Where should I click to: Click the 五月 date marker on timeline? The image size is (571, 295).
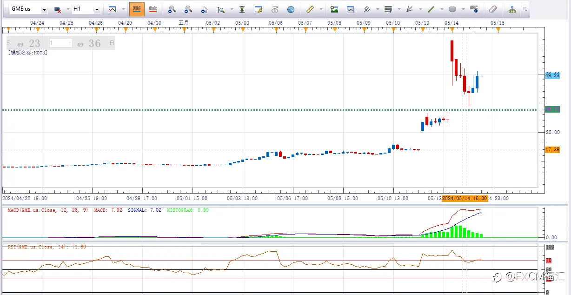pyautogui.click(x=184, y=23)
